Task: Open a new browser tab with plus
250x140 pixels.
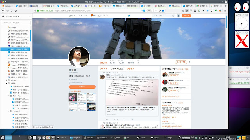Action: coord(225,6)
